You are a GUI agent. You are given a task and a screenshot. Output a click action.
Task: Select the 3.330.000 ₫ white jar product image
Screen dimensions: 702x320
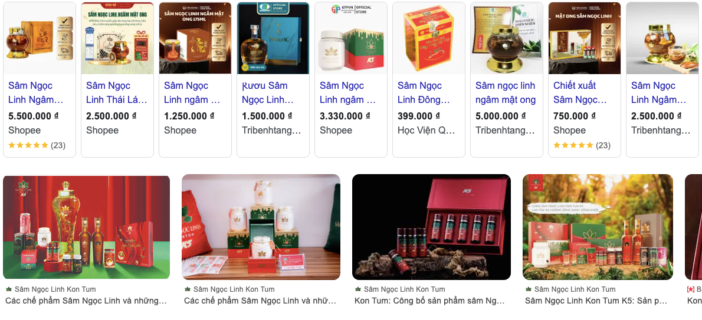351,38
